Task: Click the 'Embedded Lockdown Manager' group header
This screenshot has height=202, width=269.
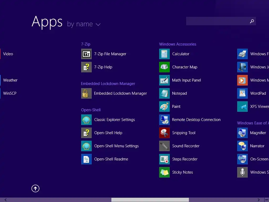Action: tap(108, 84)
